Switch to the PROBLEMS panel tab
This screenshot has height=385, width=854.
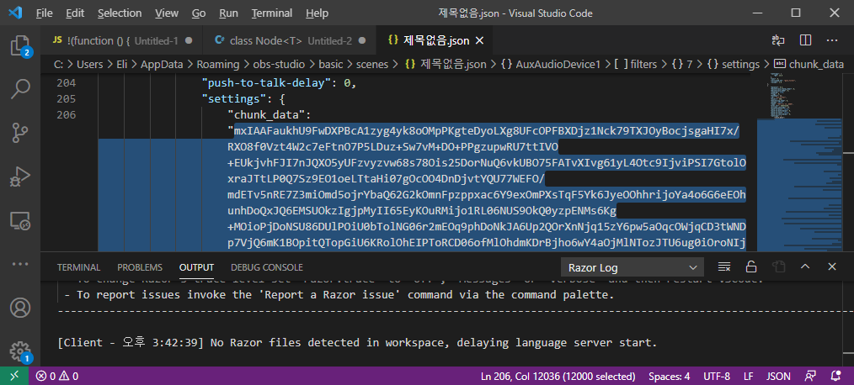140,267
